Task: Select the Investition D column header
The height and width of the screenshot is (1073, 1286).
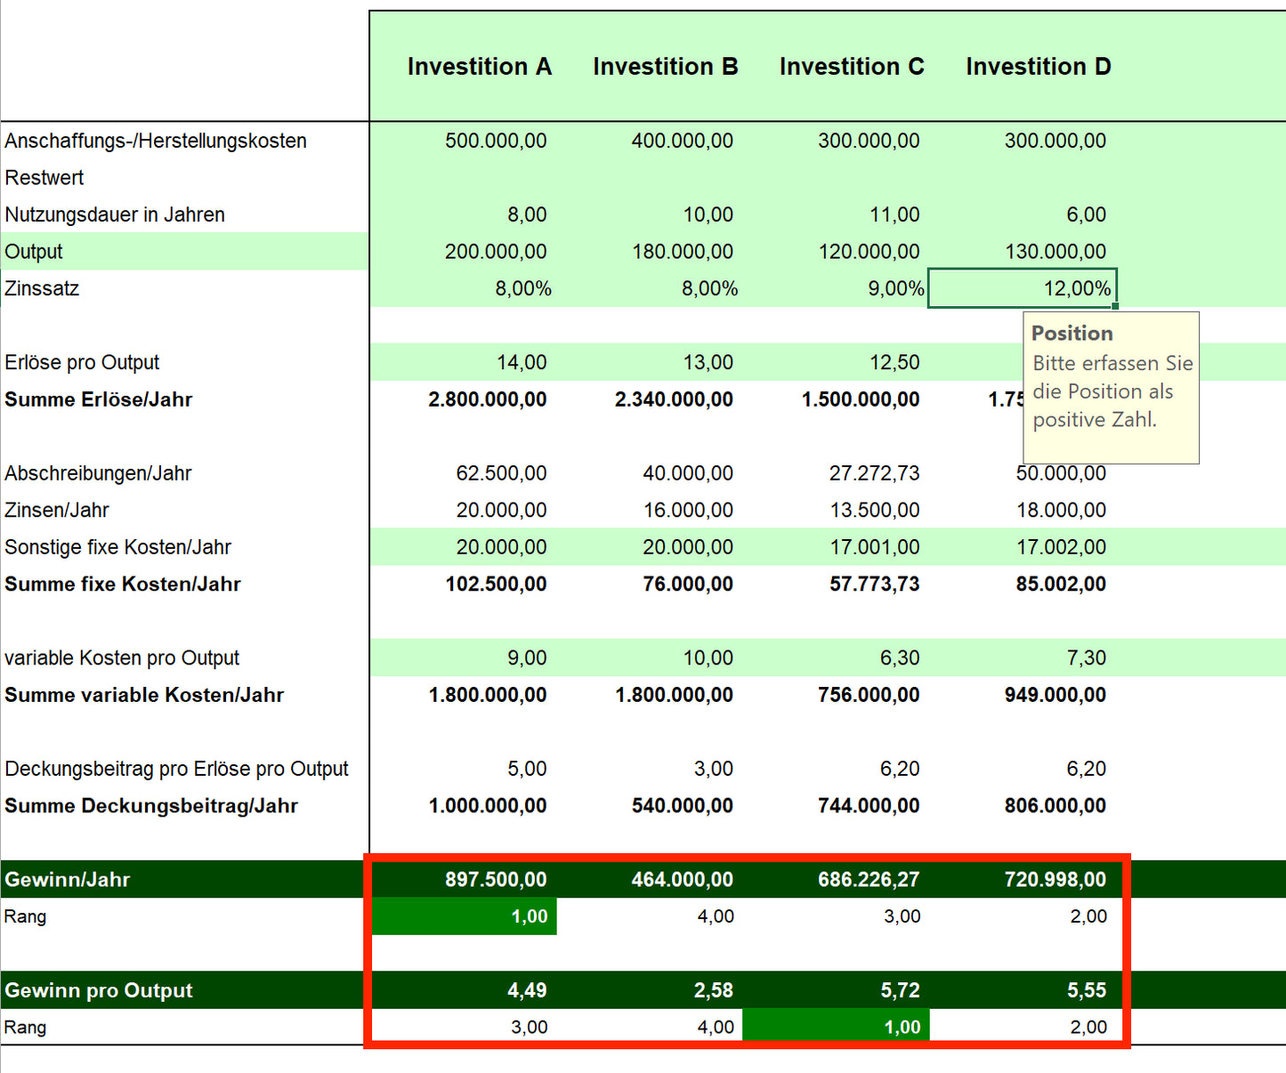Action: tap(1038, 66)
